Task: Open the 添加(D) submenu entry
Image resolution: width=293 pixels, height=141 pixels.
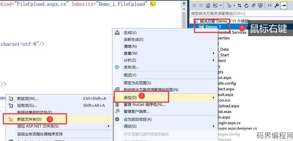Action: pyautogui.click(x=165, y=97)
